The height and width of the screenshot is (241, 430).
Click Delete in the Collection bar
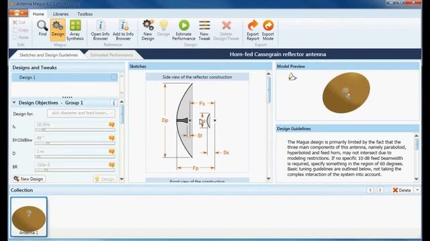(x=402, y=190)
